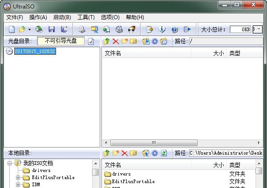Click the Mount to virtual drive icon

(x=119, y=29)
